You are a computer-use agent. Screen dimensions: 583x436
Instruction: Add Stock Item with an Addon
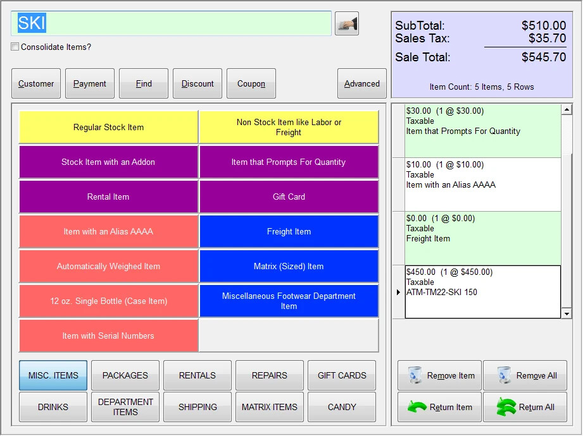[x=109, y=162]
